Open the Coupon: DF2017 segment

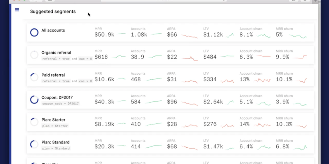point(170,100)
